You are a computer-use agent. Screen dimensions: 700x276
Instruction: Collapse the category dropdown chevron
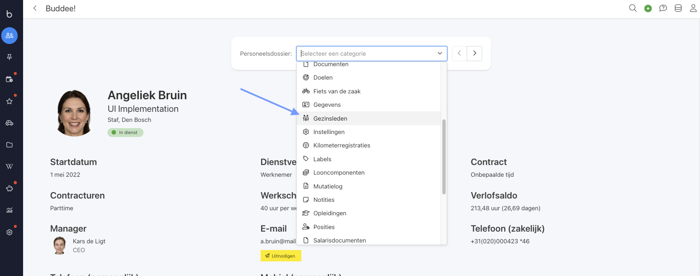(440, 54)
